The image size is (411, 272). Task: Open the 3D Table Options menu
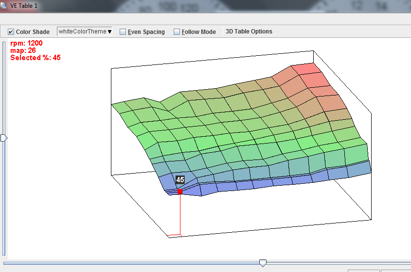249,32
